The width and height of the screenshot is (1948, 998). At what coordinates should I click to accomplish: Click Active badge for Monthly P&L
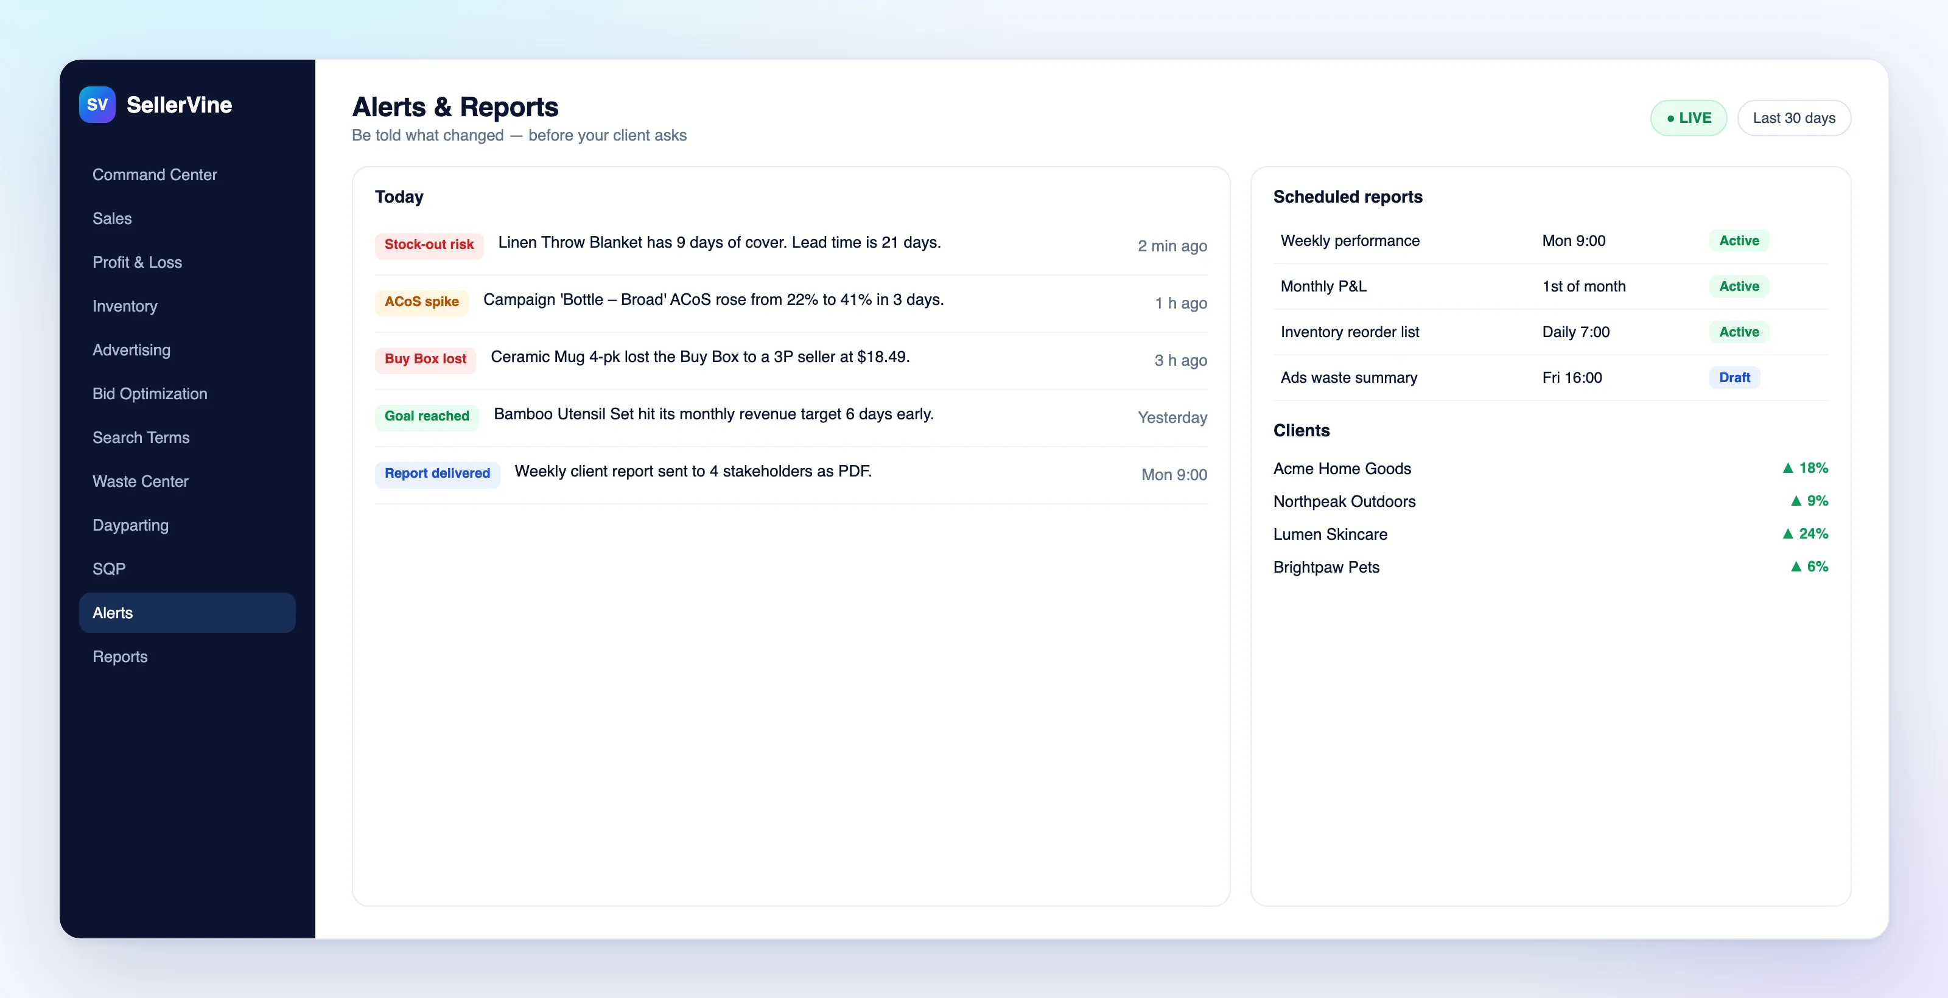(x=1739, y=287)
